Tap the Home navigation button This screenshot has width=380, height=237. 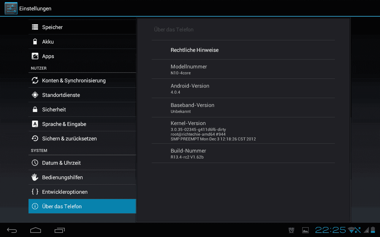pos(36,230)
